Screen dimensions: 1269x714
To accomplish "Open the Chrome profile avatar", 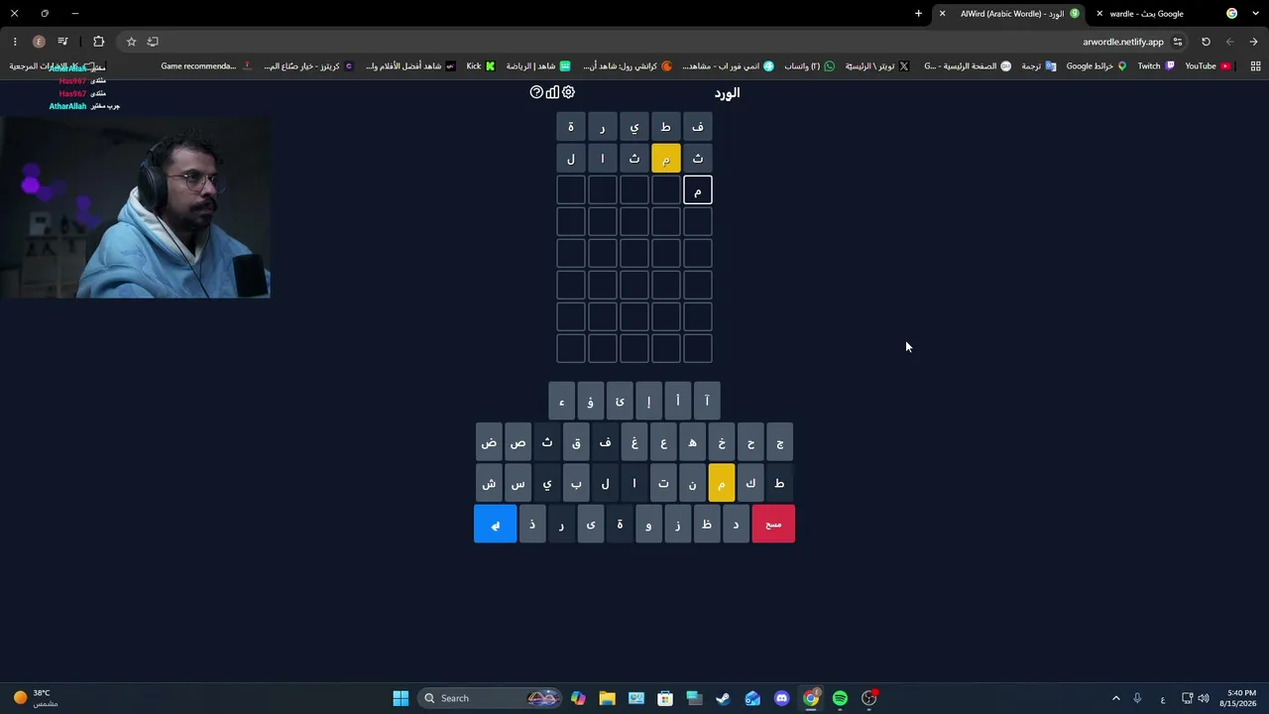I will point(39,42).
